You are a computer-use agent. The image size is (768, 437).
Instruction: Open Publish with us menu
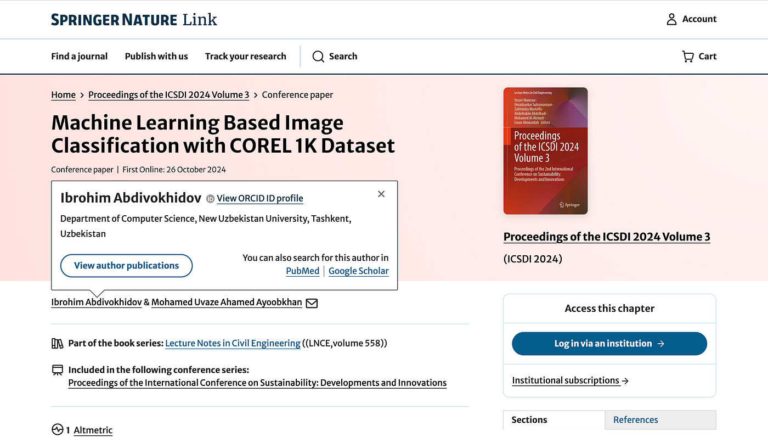tap(156, 56)
